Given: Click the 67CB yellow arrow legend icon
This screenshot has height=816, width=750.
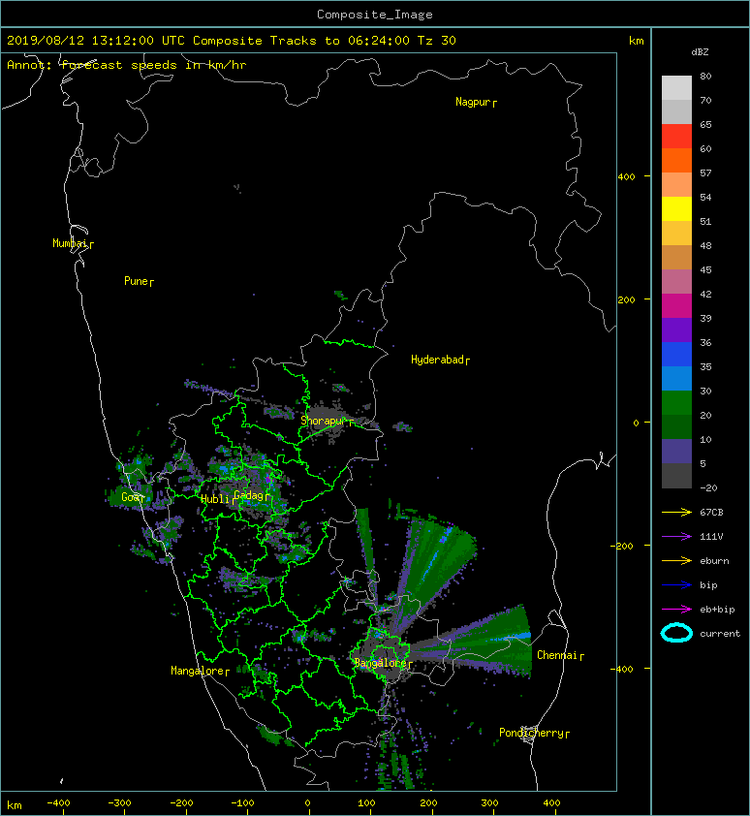Looking at the screenshot, I should [x=676, y=512].
